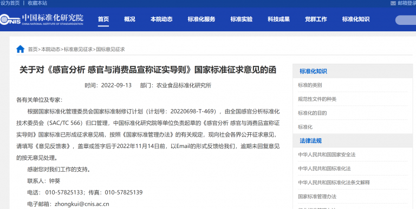Screen dimensions: 416x209
Task: Open 中华人民共和国标准化法 link
Action: pyautogui.click(x=324, y=168)
